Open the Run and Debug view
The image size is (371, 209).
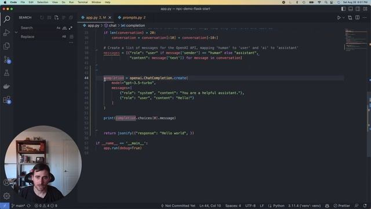pos(6,33)
